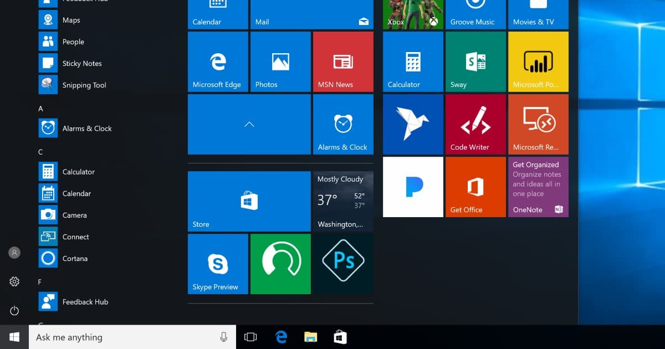665x349 pixels.
Task: Focus the Ask me anything search box
Action: pos(132,337)
